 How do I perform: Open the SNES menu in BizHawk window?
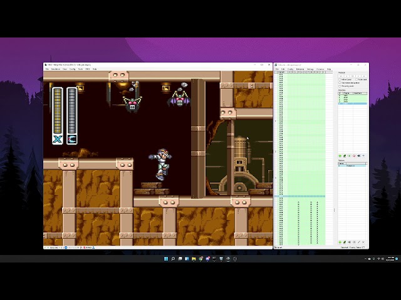pos(88,69)
